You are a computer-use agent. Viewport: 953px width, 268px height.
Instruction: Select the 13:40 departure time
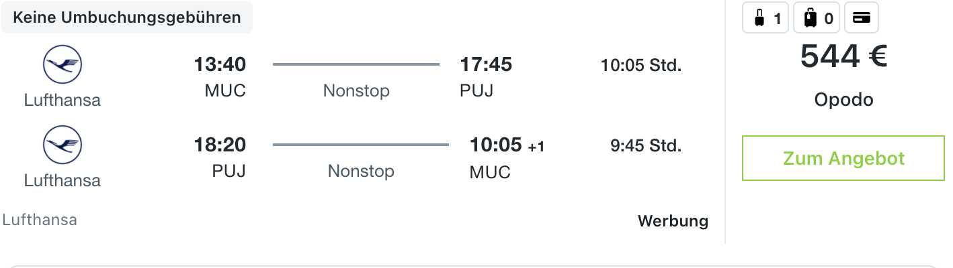point(220,65)
